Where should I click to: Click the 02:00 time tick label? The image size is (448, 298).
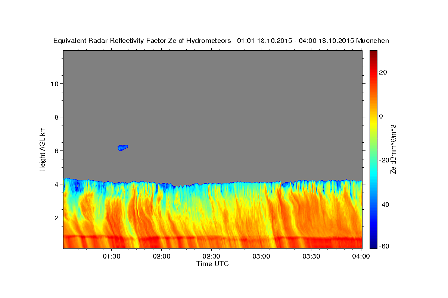(162, 256)
